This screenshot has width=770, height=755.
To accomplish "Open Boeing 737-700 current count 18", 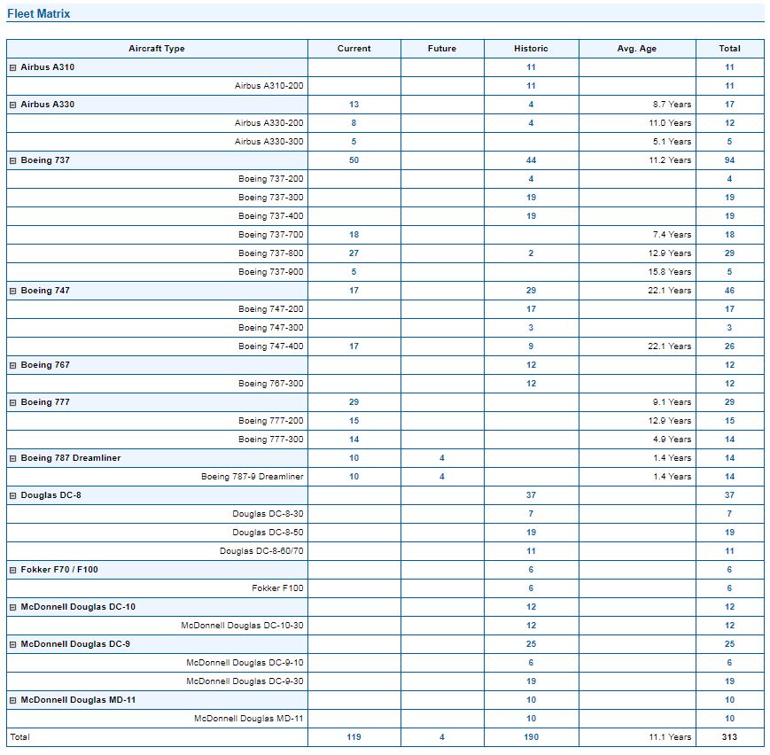I will coord(354,234).
